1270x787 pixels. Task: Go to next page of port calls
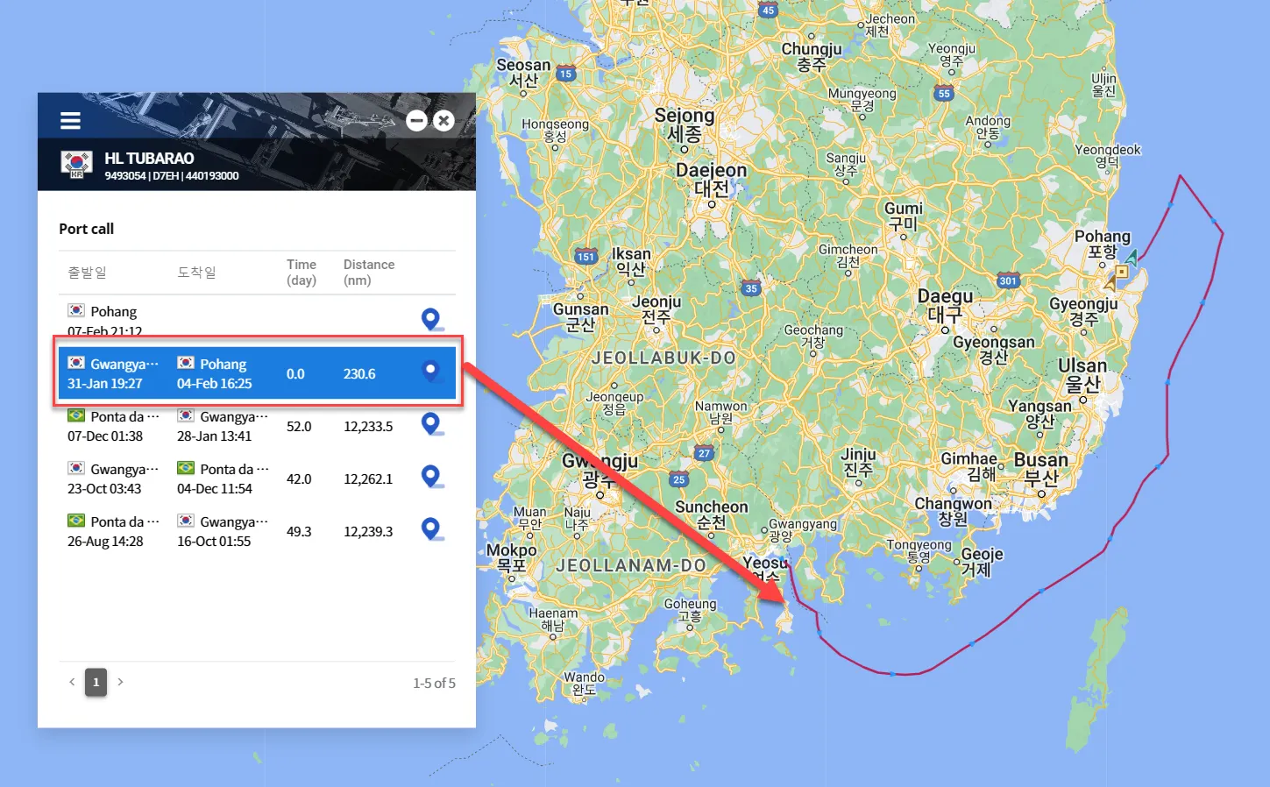(120, 682)
